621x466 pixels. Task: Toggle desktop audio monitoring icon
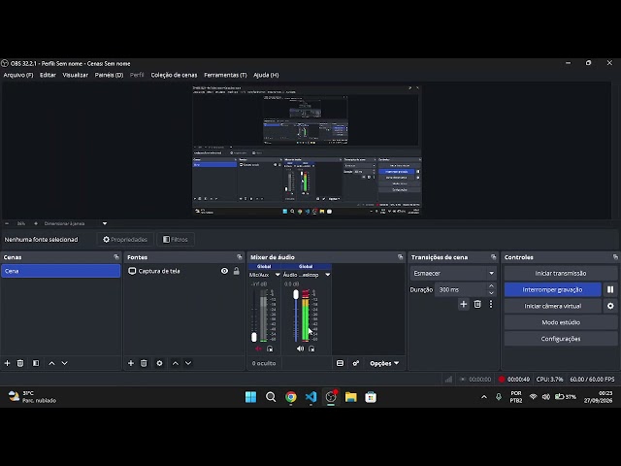pyautogui.click(x=311, y=349)
